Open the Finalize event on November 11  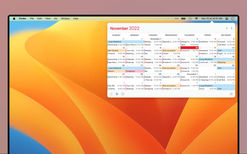coord(208,53)
